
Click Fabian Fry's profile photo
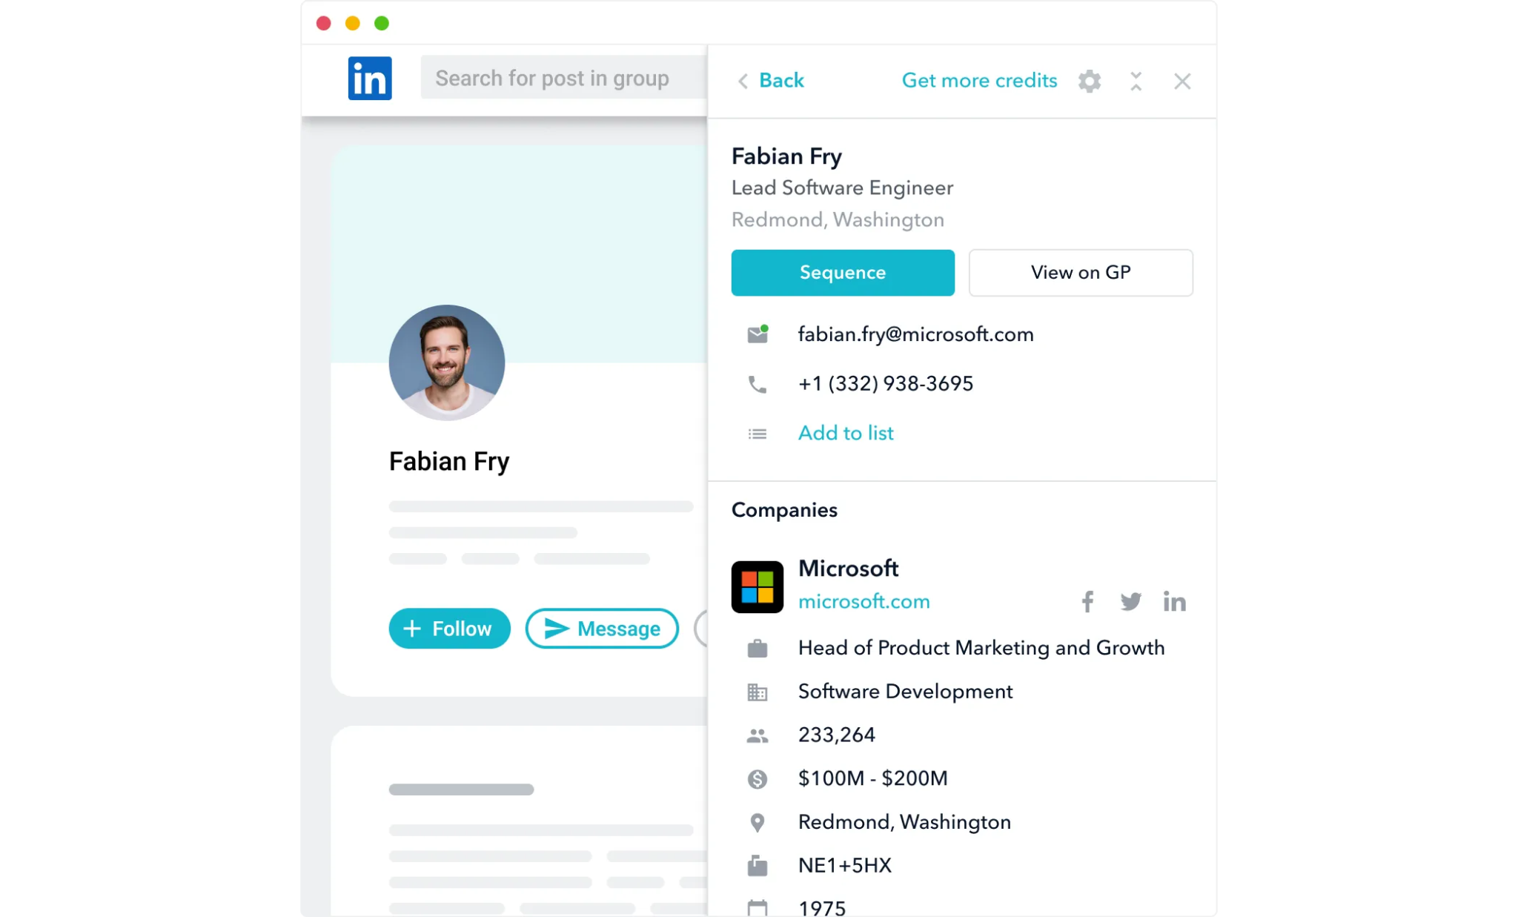[x=447, y=363]
